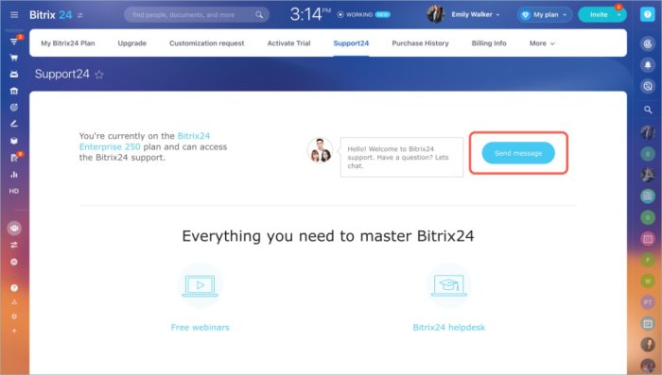Click the gear settings icon in the left sidebar

14,316
